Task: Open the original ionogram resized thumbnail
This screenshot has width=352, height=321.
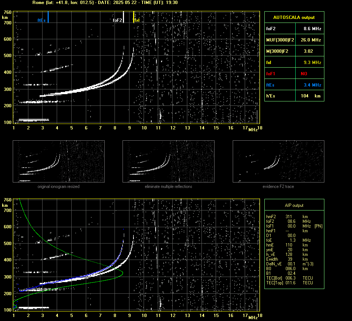Action: pos(59,161)
